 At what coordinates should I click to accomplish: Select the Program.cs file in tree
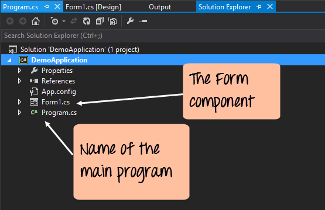(x=59, y=113)
